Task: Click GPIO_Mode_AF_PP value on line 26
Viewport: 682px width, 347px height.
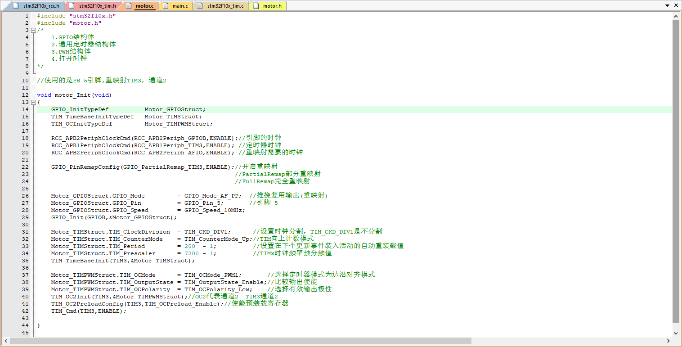Action: pos(211,196)
